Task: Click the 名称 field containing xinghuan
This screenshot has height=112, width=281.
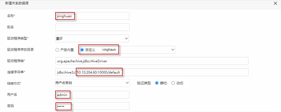Action: [x=92, y=16]
